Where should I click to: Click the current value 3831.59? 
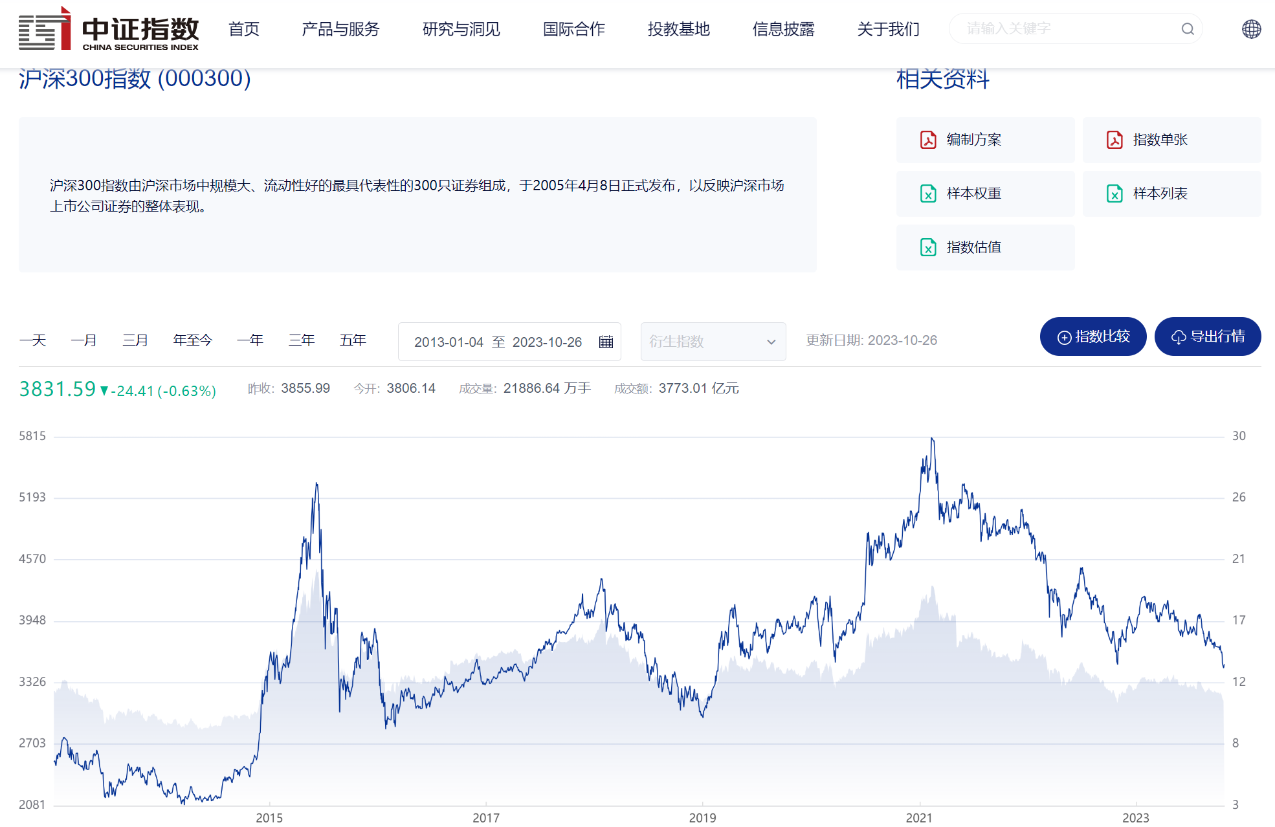(x=58, y=389)
